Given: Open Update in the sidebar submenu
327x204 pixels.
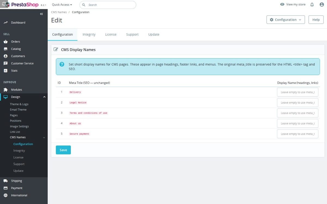Looking at the screenshot, I should click(x=18, y=171).
